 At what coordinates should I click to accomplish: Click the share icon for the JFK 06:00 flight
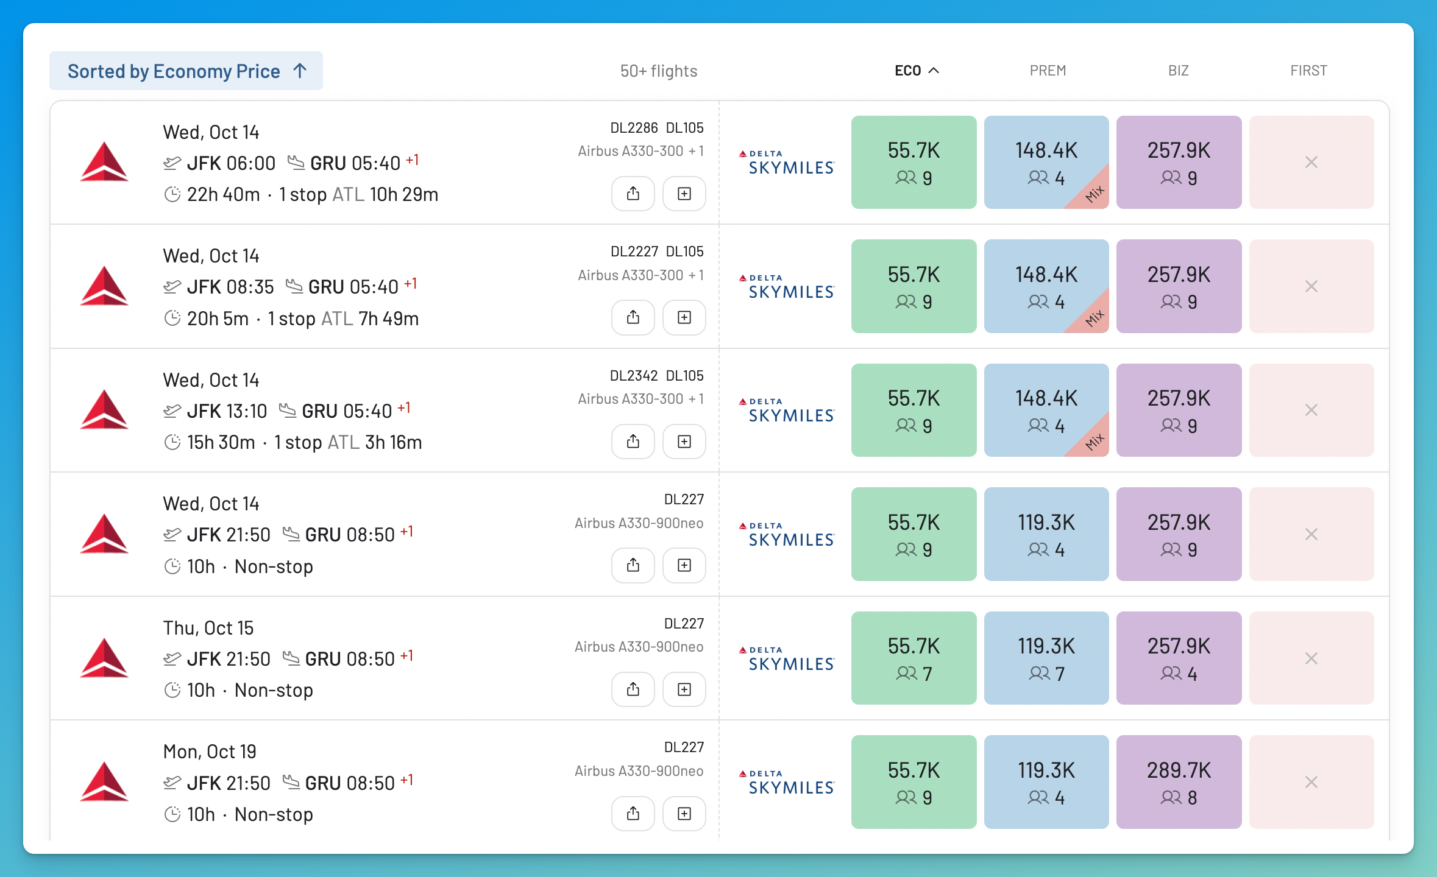633,194
